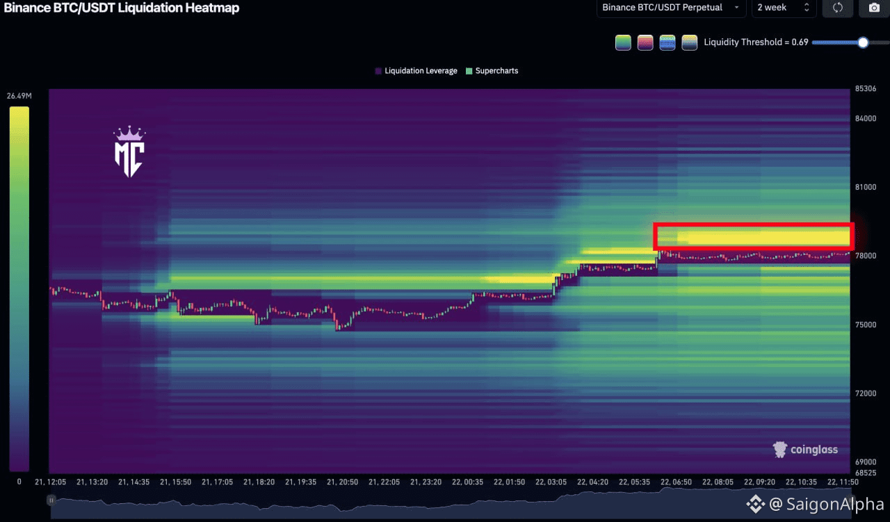This screenshot has width=890, height=522.
Task: Open the Binance BTC/USDT Perpetual dropdown
Action: click(671, 8)
